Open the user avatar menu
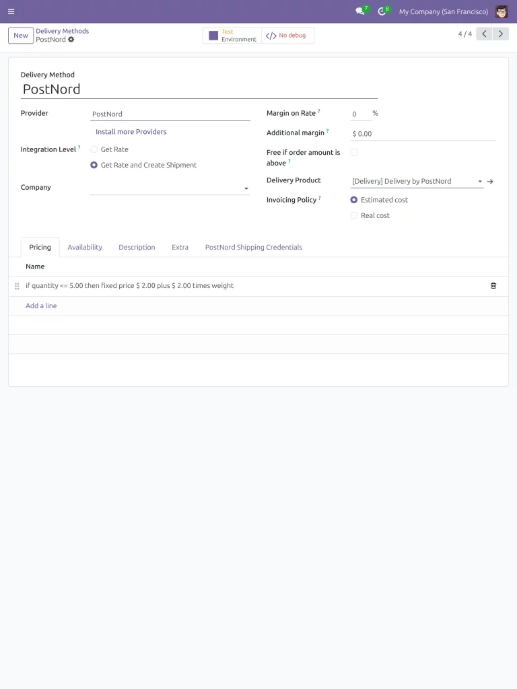517x689 pixels. click(x=501, y=11)
